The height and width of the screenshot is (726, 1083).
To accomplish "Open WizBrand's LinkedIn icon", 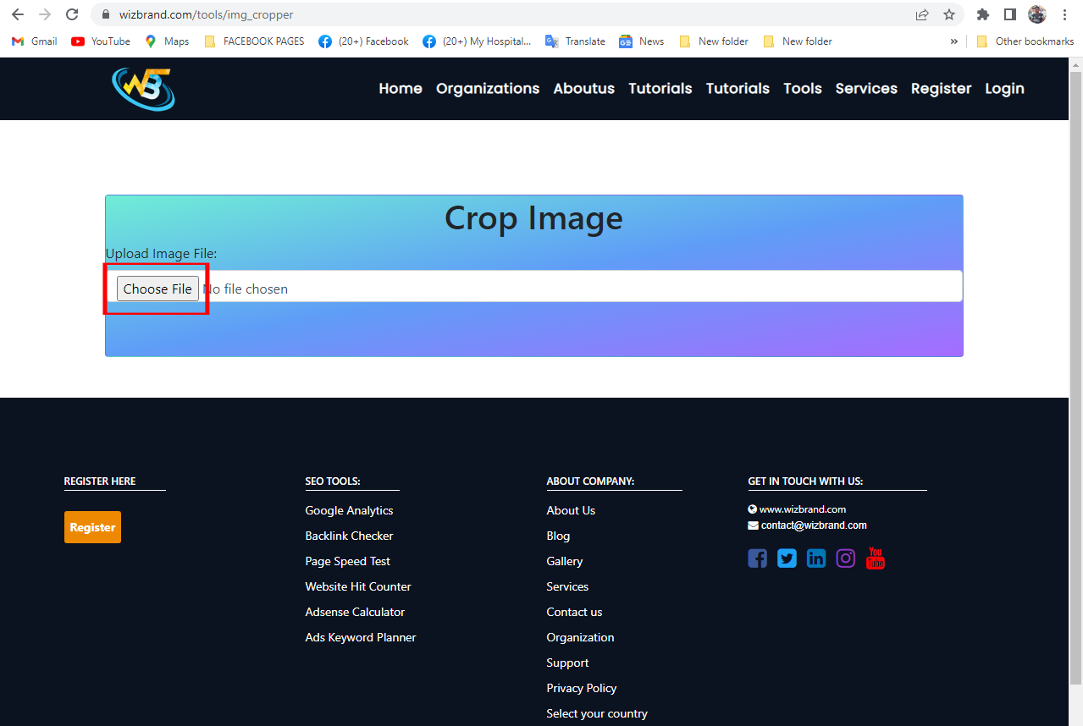I will (815, 558).
